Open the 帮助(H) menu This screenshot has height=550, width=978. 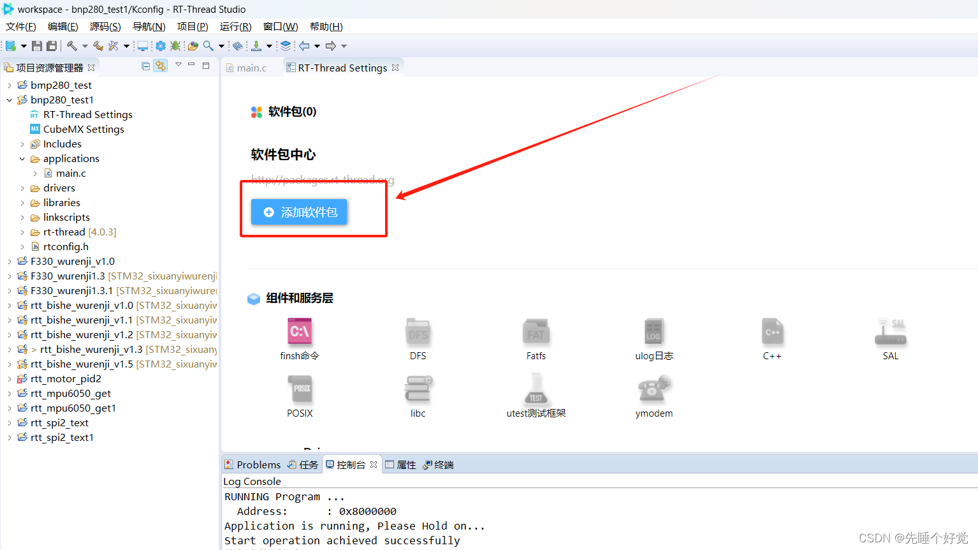(x=326, y=26)
